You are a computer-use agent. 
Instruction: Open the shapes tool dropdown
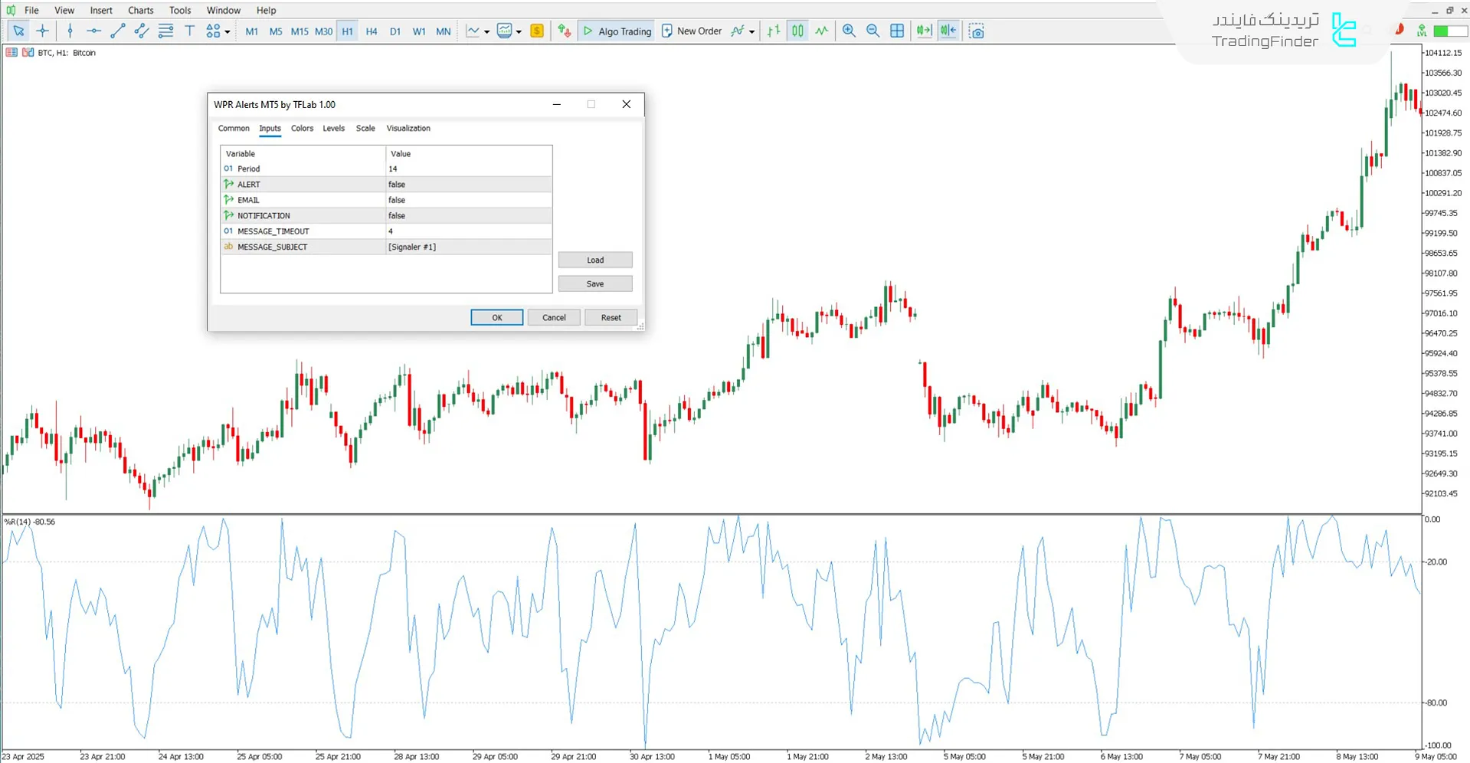point(227,31)
